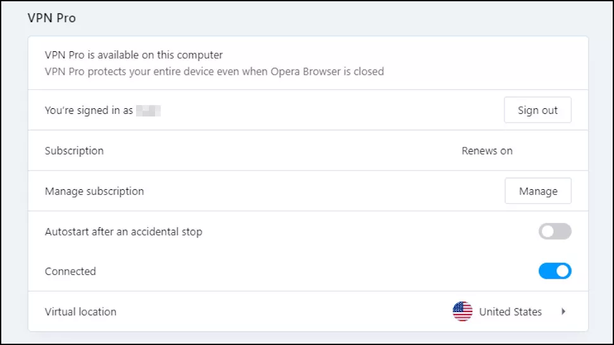Expand the virtual location arrow
The height and width of the screenshot is (345, 614).
click(x=563, y=311)
